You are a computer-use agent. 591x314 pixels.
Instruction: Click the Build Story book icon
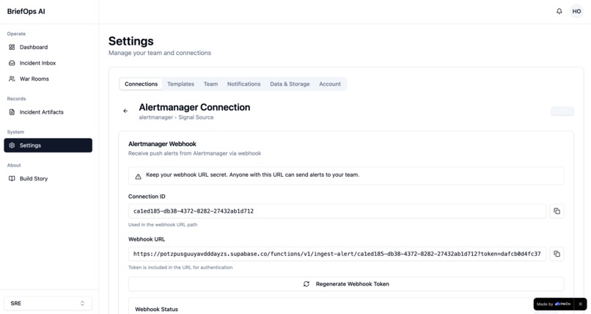[12, 178]
